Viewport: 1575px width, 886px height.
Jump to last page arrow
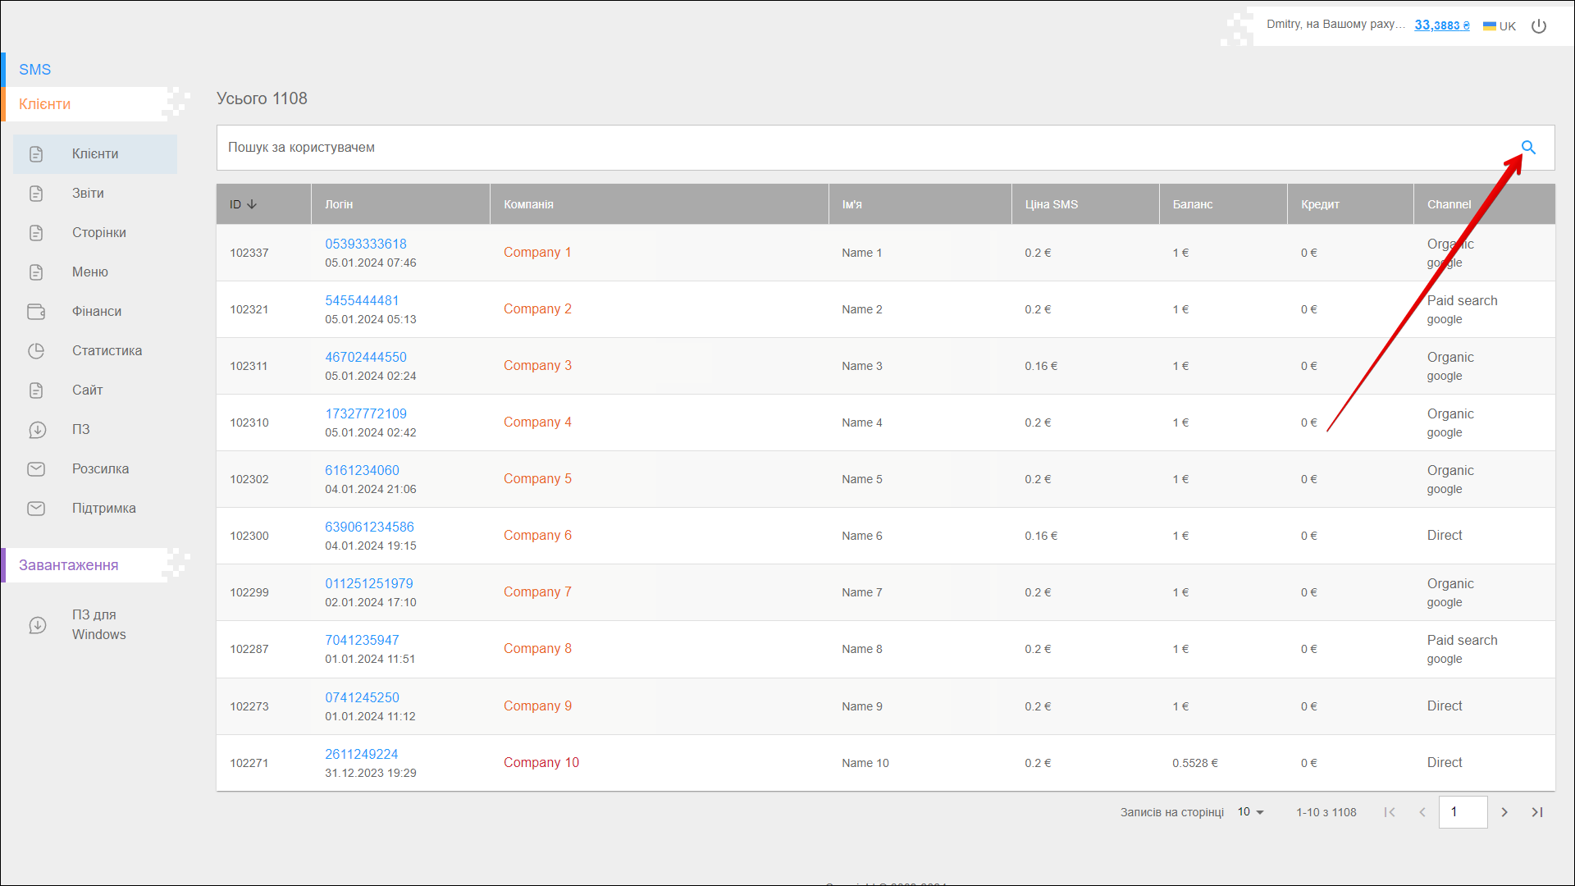(1537, 812)
